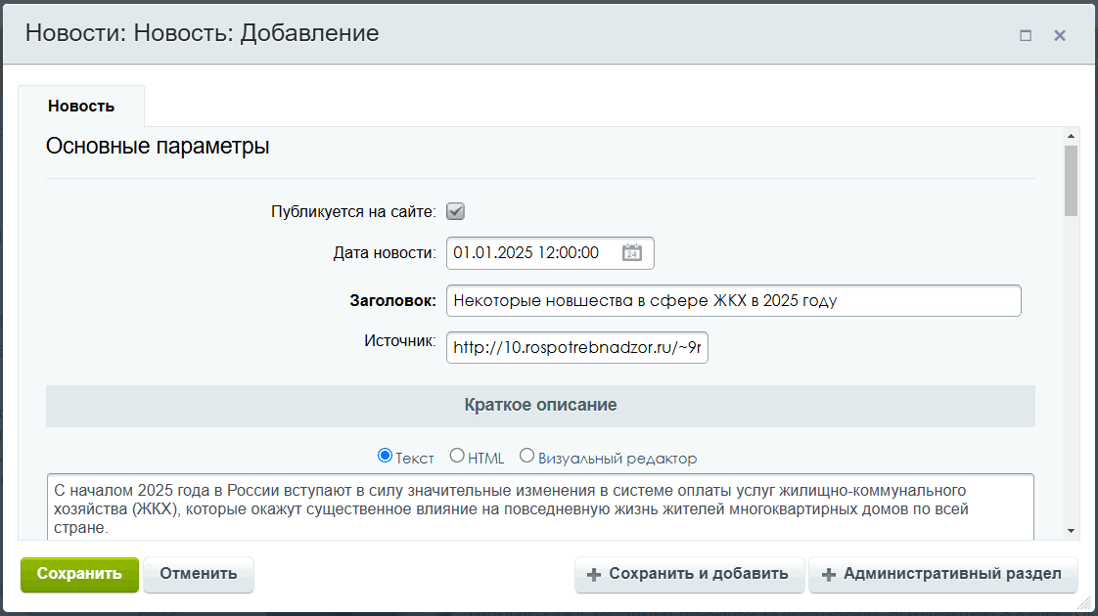Select the 'Текст' radio option

[385, 457]
